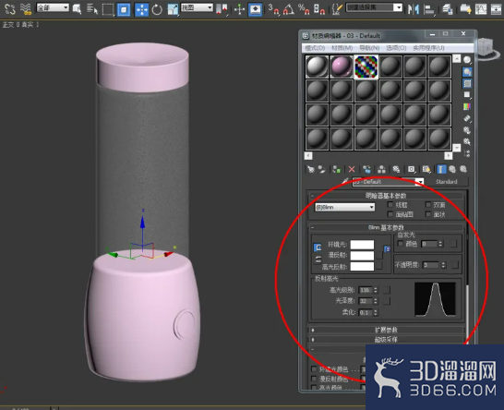Activate the Select Object tool
Viewport: 504px width, 410px height.
tap(77, 9)
